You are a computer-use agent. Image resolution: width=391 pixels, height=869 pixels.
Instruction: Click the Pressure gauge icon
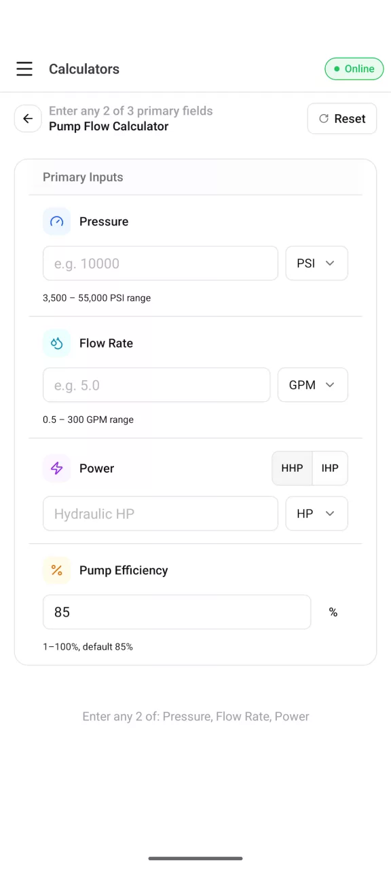click(57, 221)
